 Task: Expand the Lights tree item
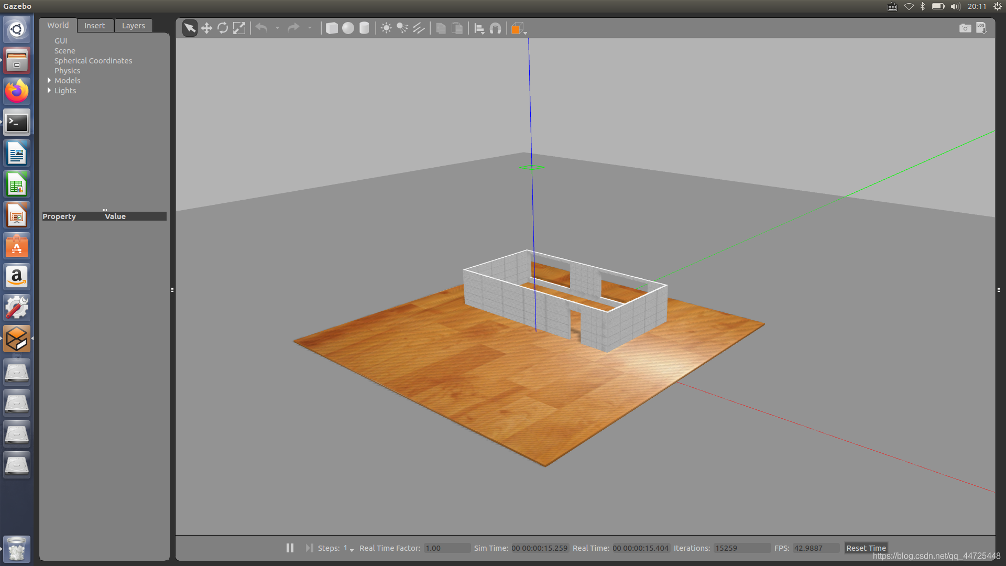pyautogui.click(x=49, y=91)
